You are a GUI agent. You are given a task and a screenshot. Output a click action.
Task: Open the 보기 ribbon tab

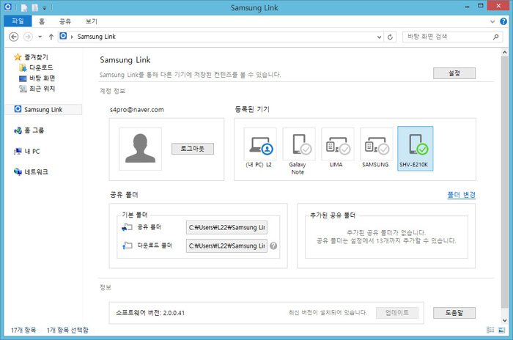tap(92, 21)
